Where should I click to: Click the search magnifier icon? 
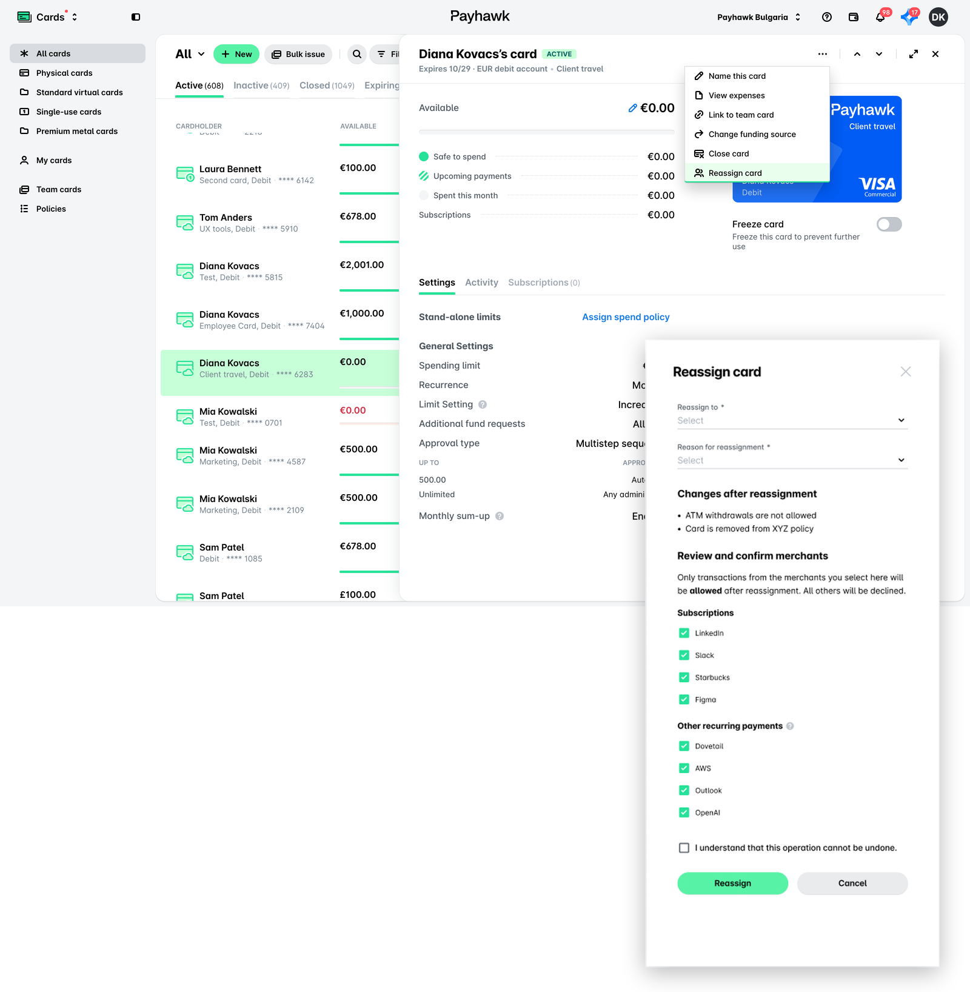tap(357, 54)
